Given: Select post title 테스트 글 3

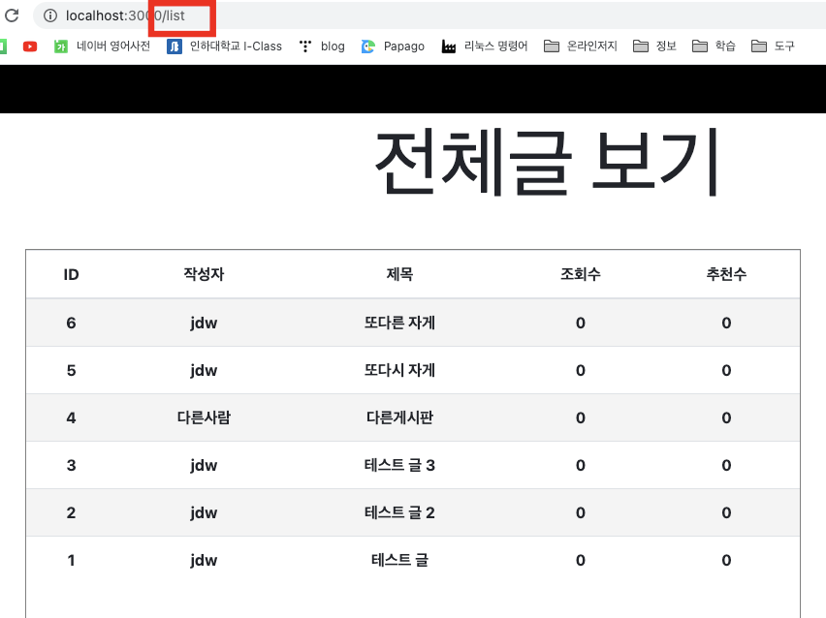Looking at the screenshot, I should [x=399, y=465].
